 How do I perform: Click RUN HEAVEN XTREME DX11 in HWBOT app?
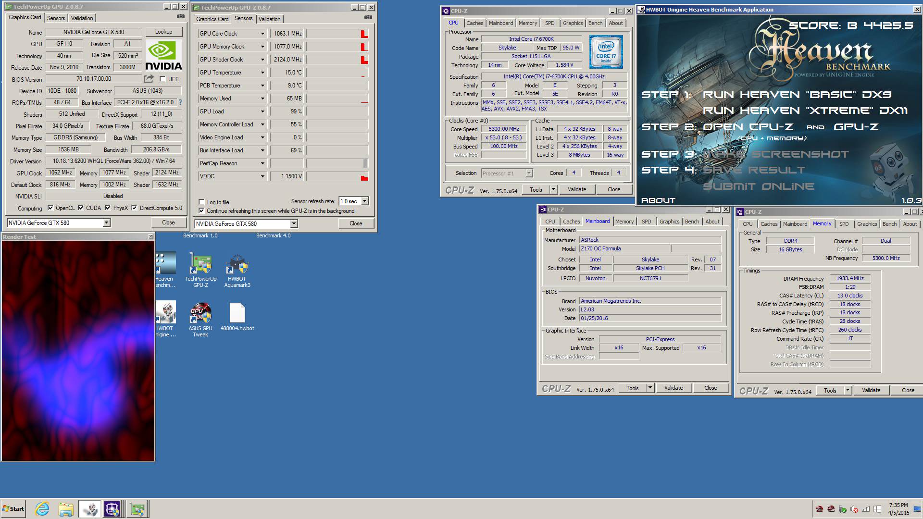pyautogui.click(x=805, y=111)
